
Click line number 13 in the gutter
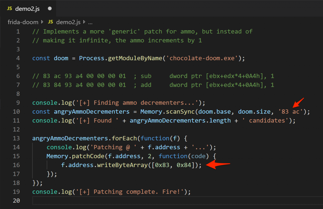[16, 138]
